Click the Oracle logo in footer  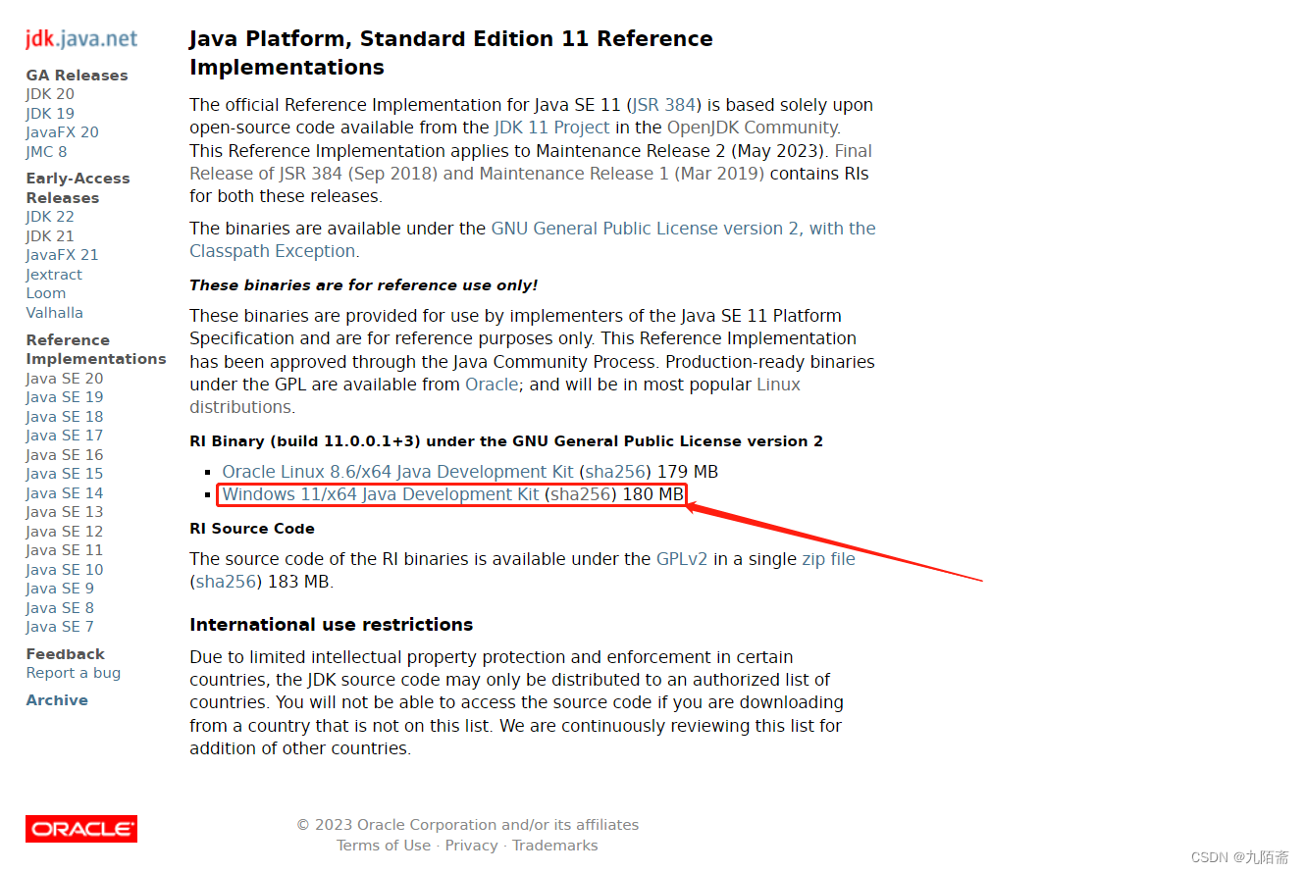coord(81,829)
